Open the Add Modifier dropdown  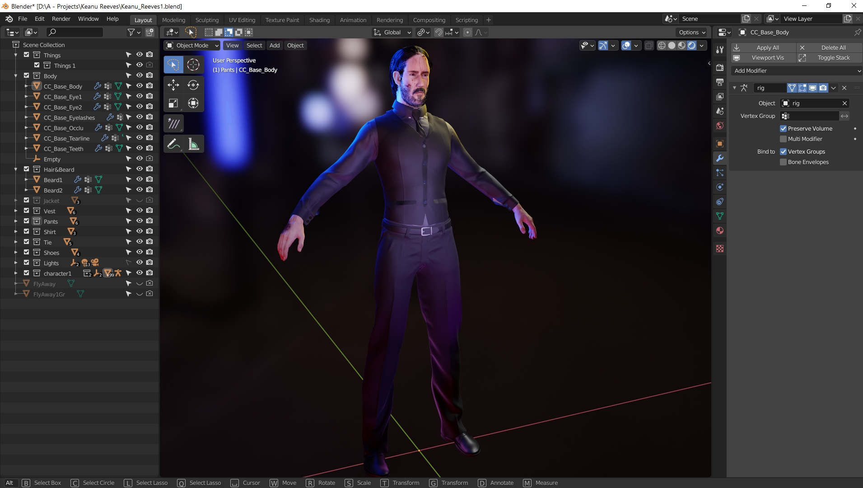(797, 71)
